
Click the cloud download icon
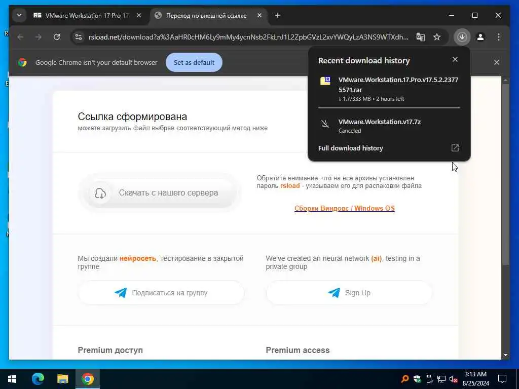pos(100,193)
